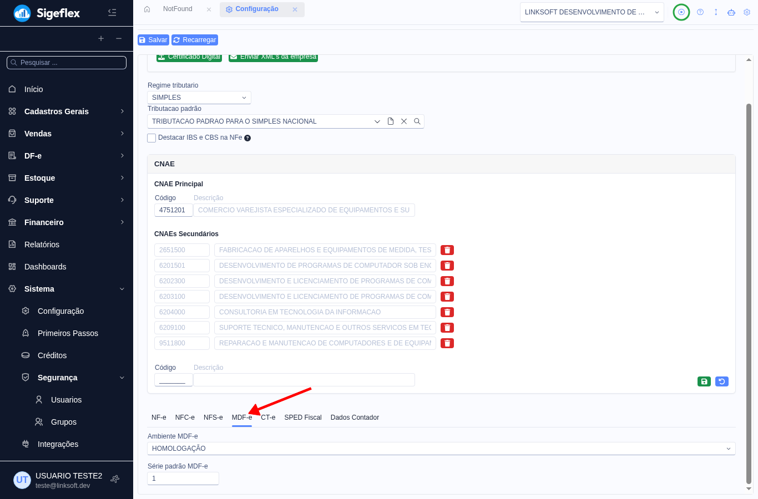Click the Recarregar button
Viewport: 758px width, 499px height.
tap(195, 40)
